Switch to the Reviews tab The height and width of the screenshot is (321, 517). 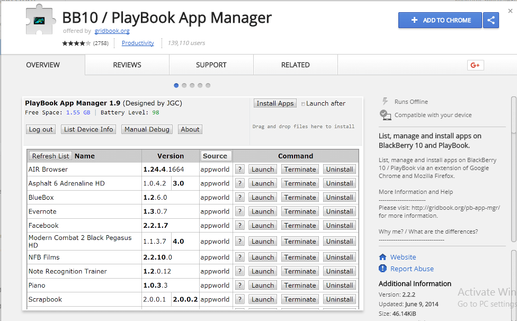[x=127, y=65]
